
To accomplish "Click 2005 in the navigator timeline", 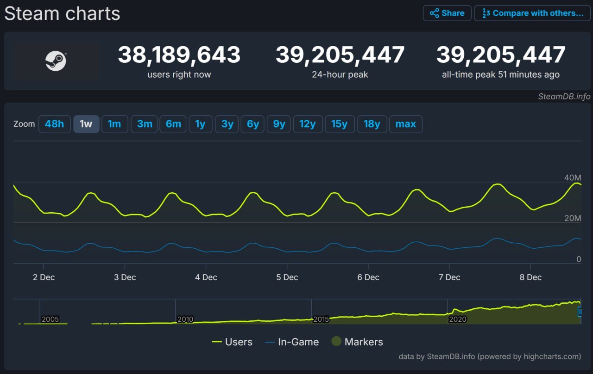I will tap(50, 319).
